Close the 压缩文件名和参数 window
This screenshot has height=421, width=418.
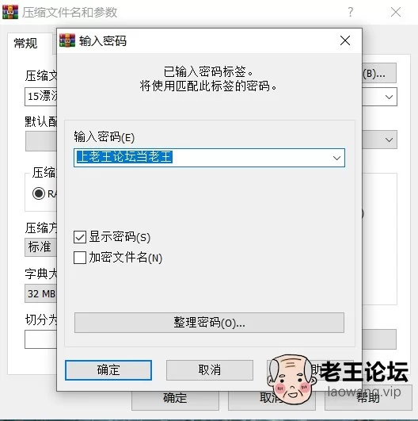point(396,12)
